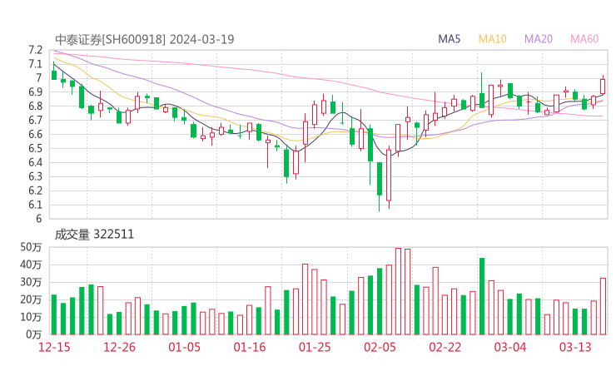Click the 30万 volume axis label
Screen dimensions: 616x366
pos(31,282)
